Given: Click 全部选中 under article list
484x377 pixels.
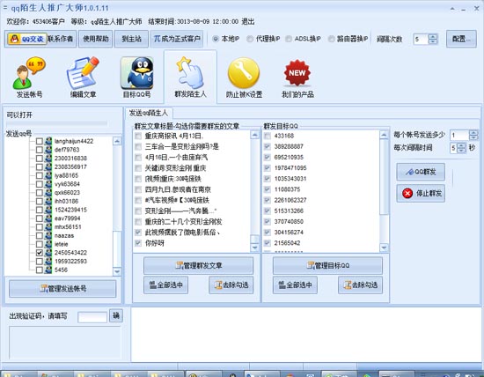Looking at the screenshot, I should [165, 285].
